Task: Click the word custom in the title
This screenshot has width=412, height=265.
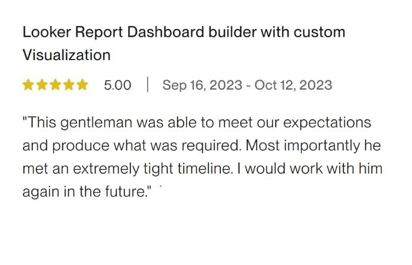Action: click(322, 32)
